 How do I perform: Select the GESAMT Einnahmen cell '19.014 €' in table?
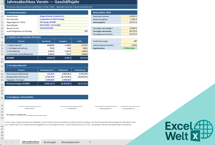click(x=46, y=58)
